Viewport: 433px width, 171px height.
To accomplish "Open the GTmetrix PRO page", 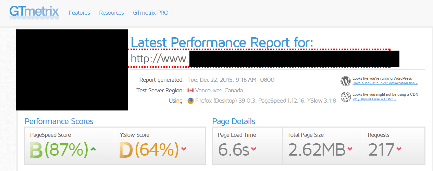I will click(151, 13).
